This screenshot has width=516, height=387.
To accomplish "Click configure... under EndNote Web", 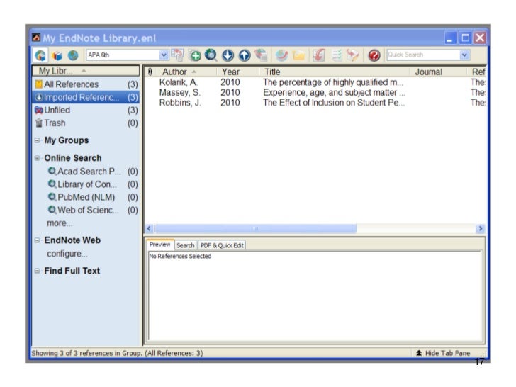I will click(x=67, y=254).
